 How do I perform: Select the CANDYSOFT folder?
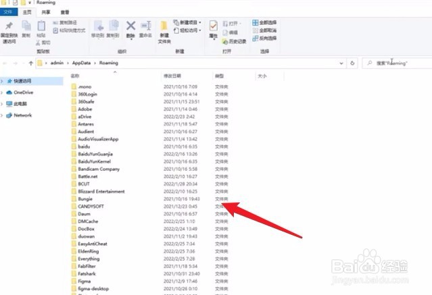point(91,207)
